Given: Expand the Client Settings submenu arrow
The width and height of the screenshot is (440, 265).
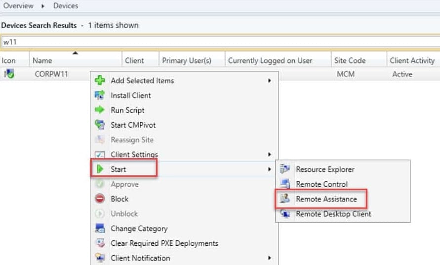Looking at the screenshot, I should (270, 155).
